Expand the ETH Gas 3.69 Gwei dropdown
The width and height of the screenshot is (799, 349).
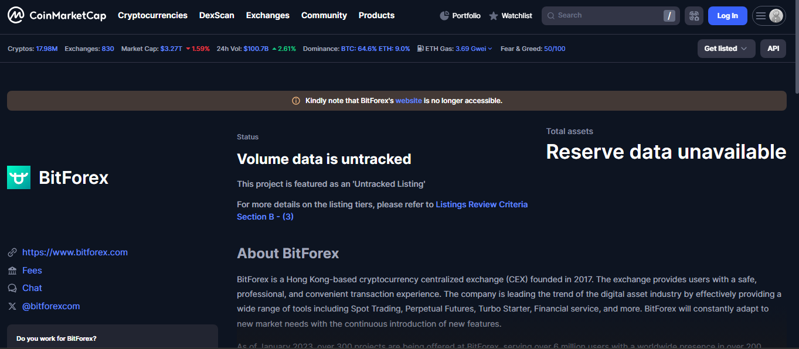tap(474, 49)
